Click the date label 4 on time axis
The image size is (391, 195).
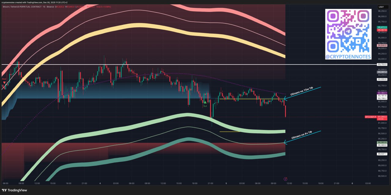coord(100,183)
